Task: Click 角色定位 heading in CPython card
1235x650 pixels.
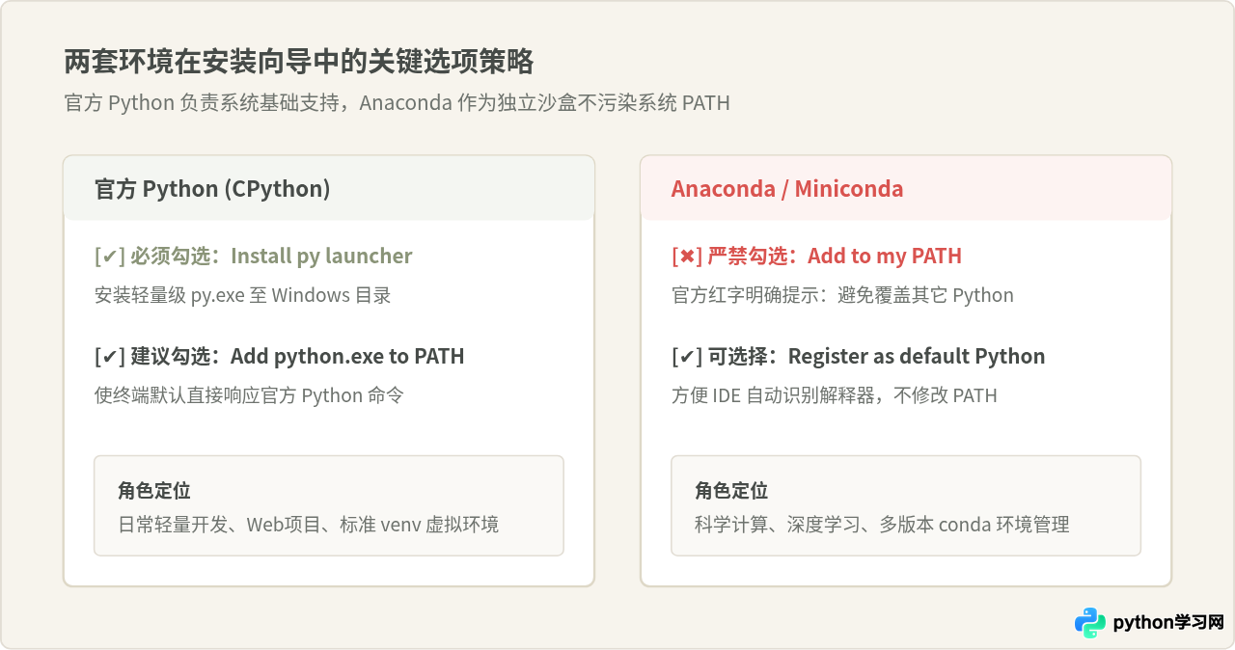Action: [x=154, y=491]
